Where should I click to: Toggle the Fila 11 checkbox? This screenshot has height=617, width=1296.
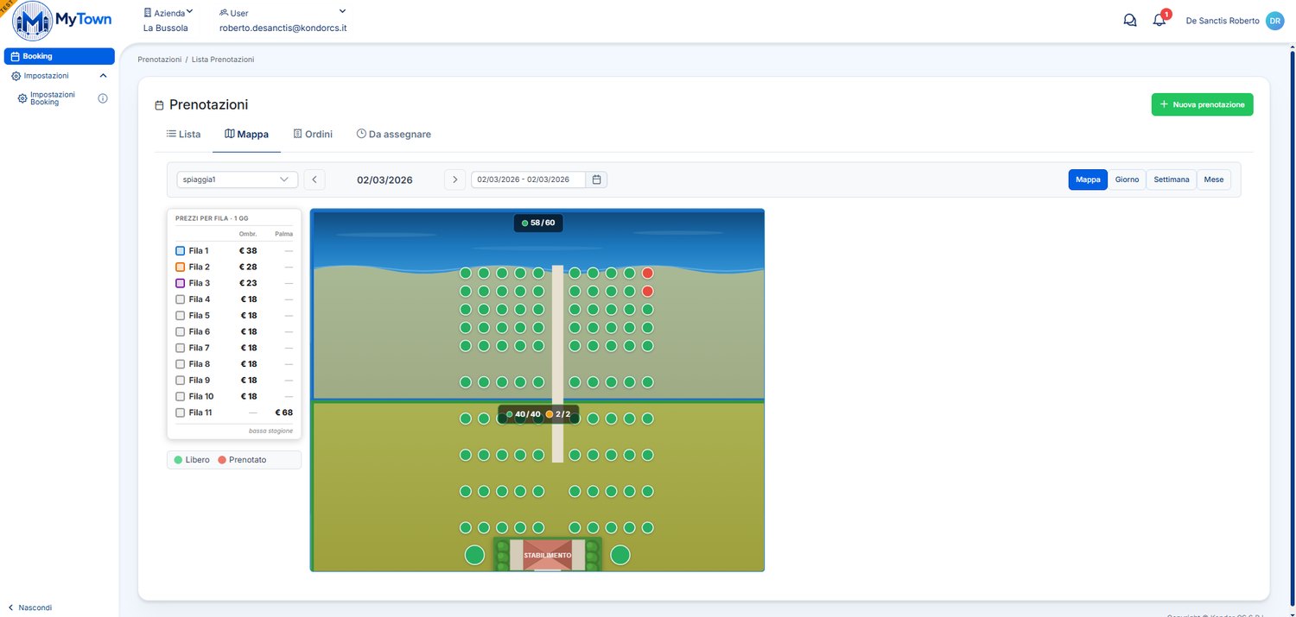tap(180, 412)
